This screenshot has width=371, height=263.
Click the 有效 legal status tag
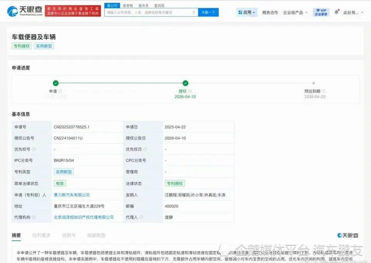click(x=60, y=183)
